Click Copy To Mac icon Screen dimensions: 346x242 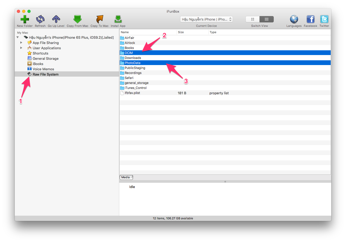coord(99,19)
